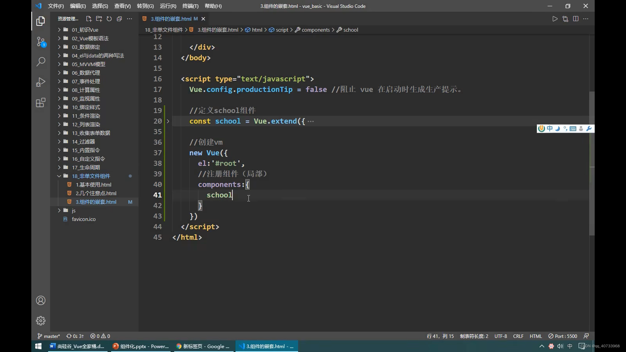Collapse all folders in explorer
626x352 pixels.
(x=119, y=19)
